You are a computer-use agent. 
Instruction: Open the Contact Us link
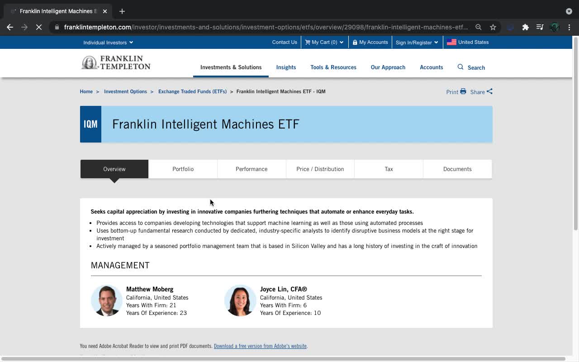coord(285,42)
